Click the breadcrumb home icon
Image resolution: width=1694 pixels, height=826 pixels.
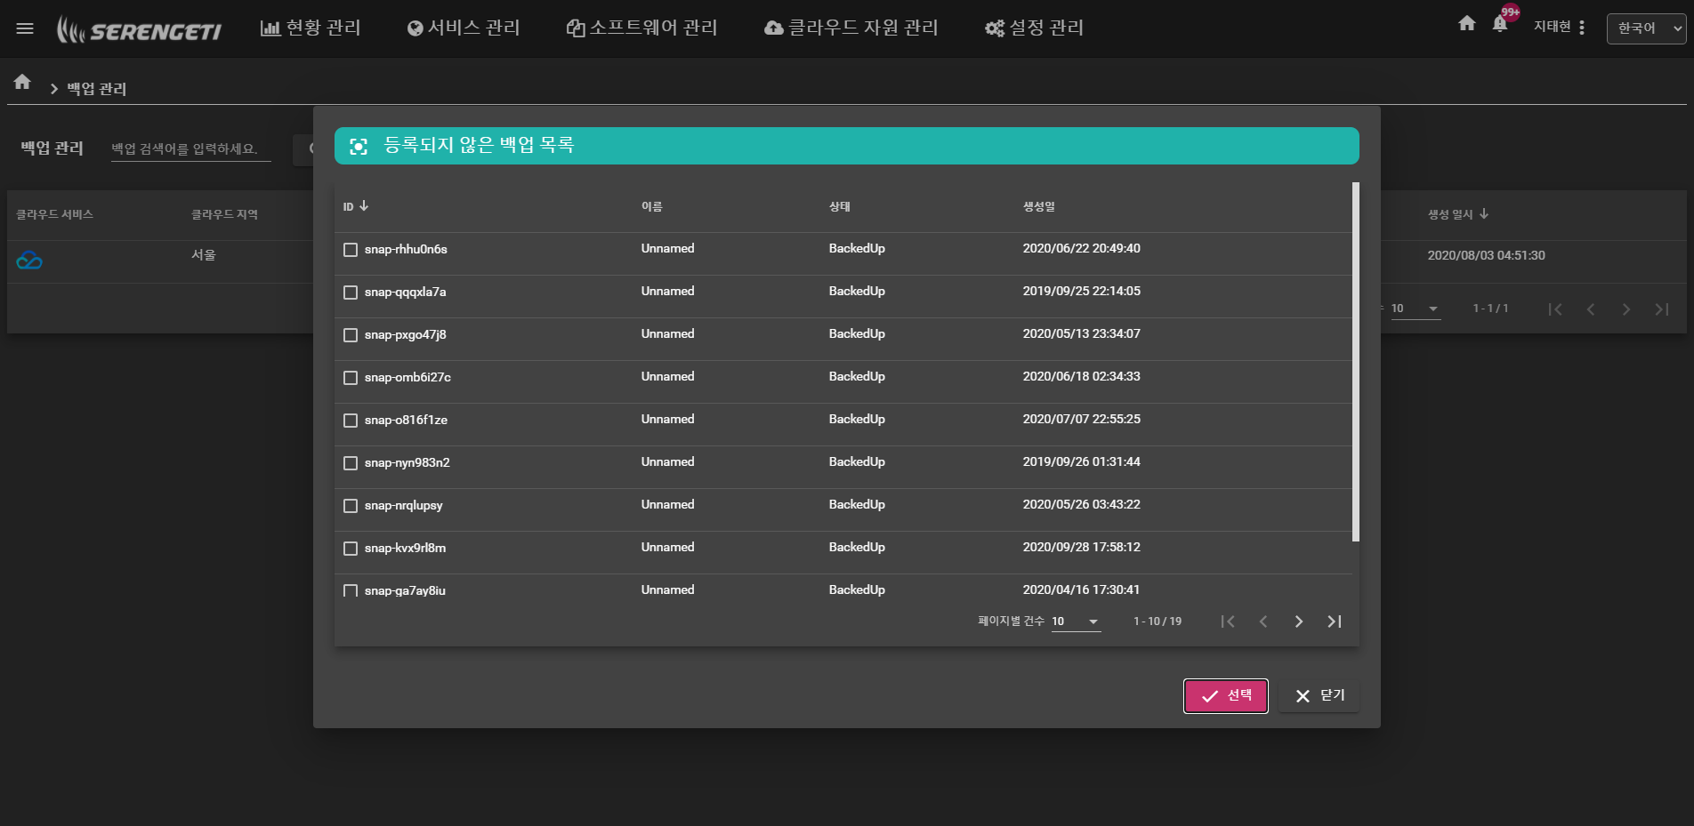click(22, 83)
